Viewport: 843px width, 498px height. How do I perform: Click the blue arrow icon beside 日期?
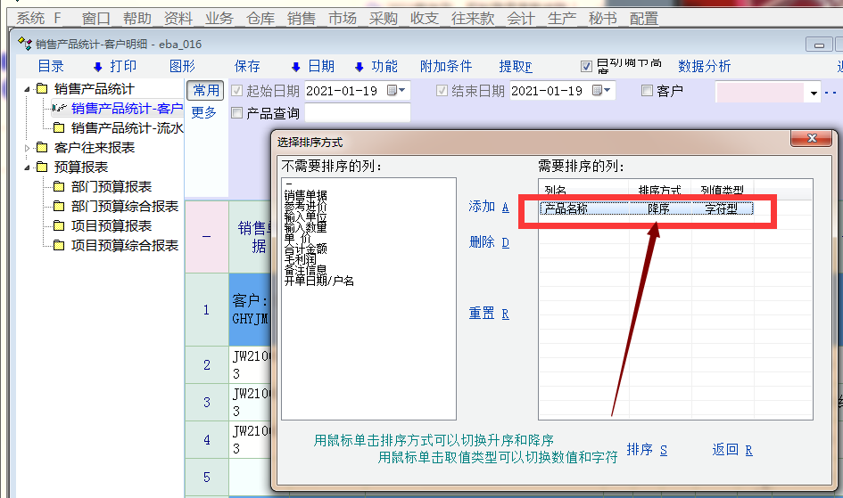[x=295, y=67]
